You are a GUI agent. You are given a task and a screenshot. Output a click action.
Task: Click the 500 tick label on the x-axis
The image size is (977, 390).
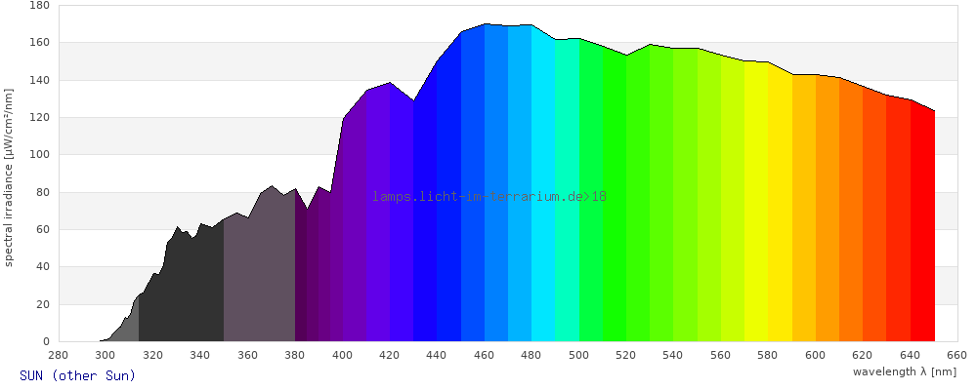tap(579, 355)
